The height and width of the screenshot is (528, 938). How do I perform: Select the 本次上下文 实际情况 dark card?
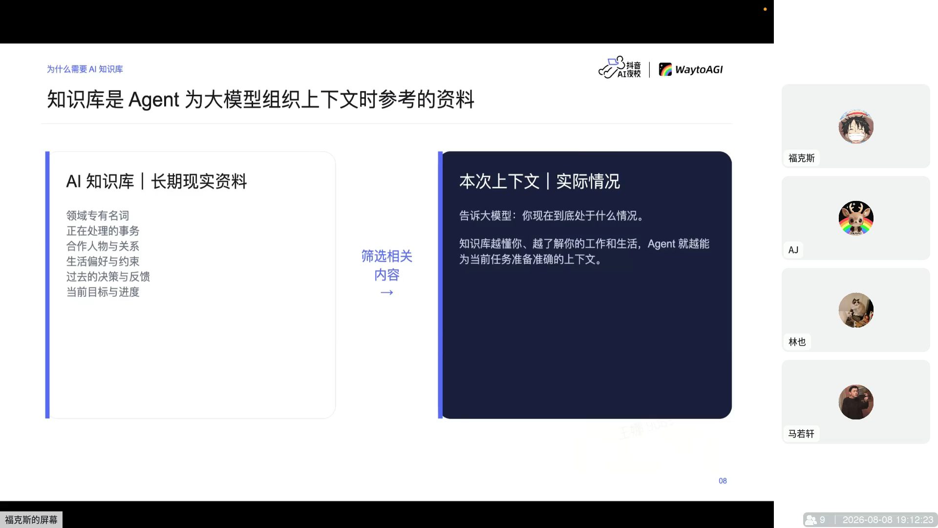[x=585, y=285]
